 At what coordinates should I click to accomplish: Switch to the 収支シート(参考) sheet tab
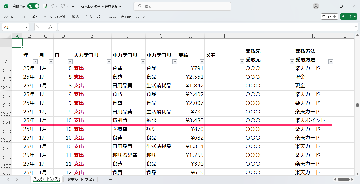coord(80,180)
